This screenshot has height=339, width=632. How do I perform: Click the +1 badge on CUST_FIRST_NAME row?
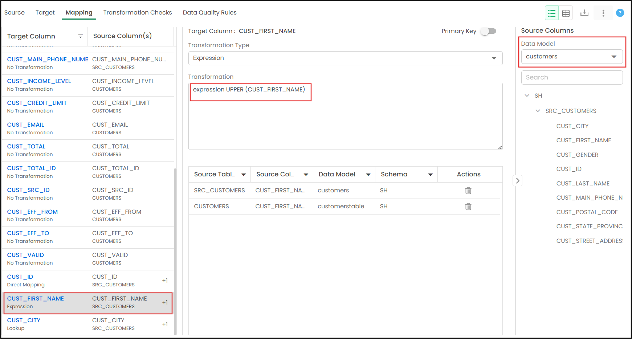tap(165, 302)
